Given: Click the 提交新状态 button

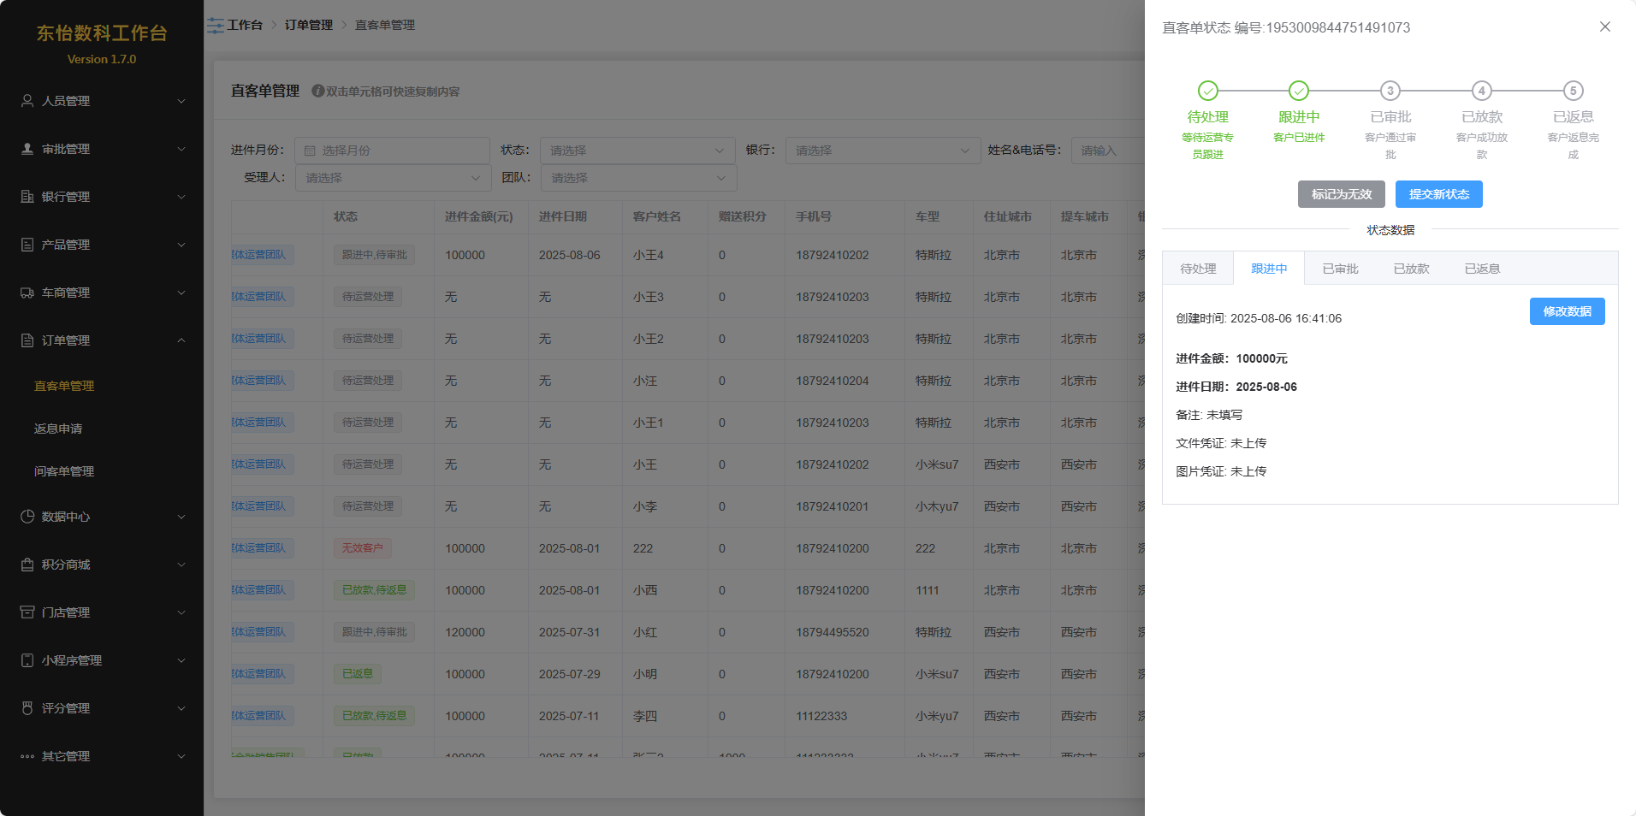Looking at the screenshot, I should (1438, 194).
